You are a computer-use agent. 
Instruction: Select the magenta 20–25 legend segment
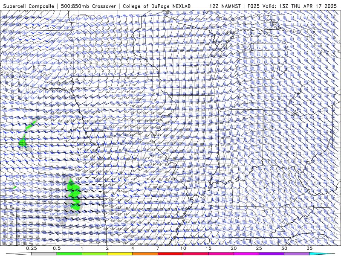point(246,254)
